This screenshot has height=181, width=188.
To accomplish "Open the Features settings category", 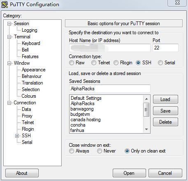I will click(x=30, y=56).
